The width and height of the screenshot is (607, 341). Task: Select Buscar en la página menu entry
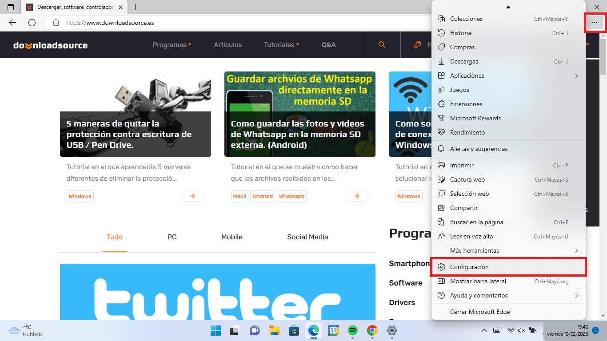point(508,222)
